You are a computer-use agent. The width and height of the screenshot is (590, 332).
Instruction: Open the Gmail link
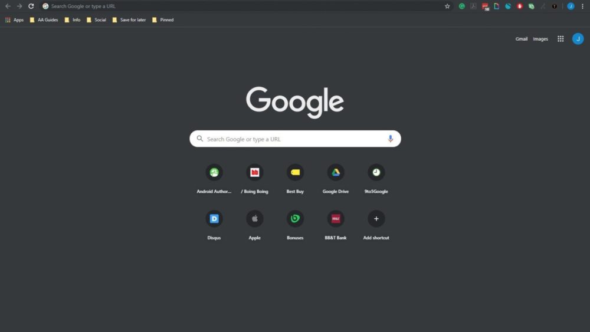521,39
